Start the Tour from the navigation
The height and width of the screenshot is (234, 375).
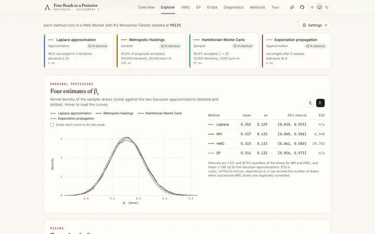click(x=275, y=7)
